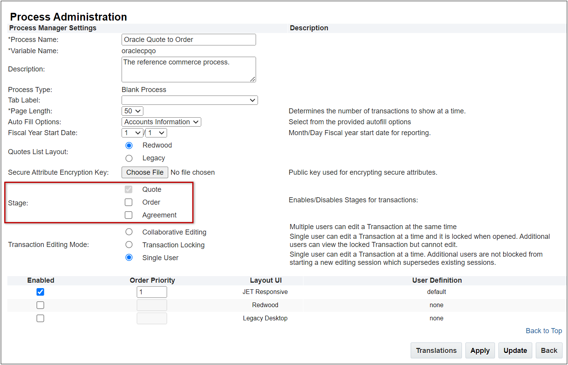Viewport: 568px width, 365px height.
Task: Open the fiscal year start month dropdown
Action: [x=132, y=133]
